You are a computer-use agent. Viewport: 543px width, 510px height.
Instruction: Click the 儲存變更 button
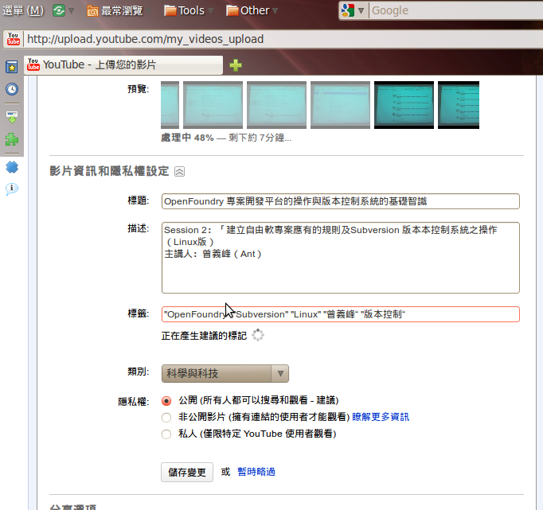pyautogui.click(x=187, y=473)
